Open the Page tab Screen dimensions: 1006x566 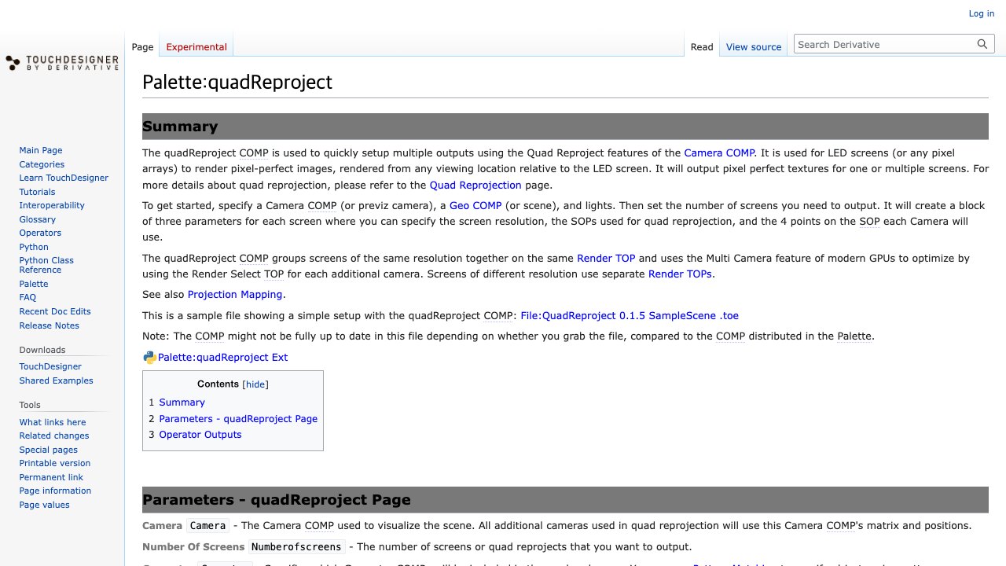(x=142, y=47)
